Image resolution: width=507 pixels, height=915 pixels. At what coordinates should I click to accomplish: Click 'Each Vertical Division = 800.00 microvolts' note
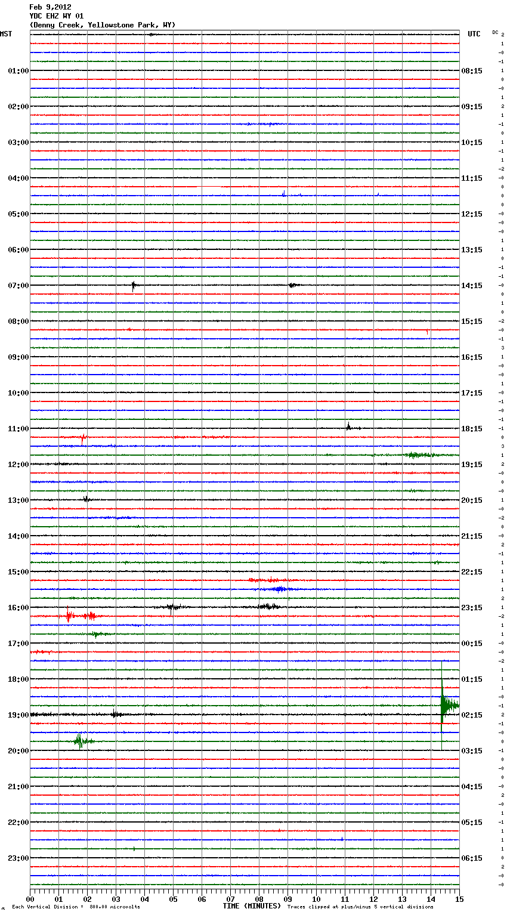pos(76,907)
